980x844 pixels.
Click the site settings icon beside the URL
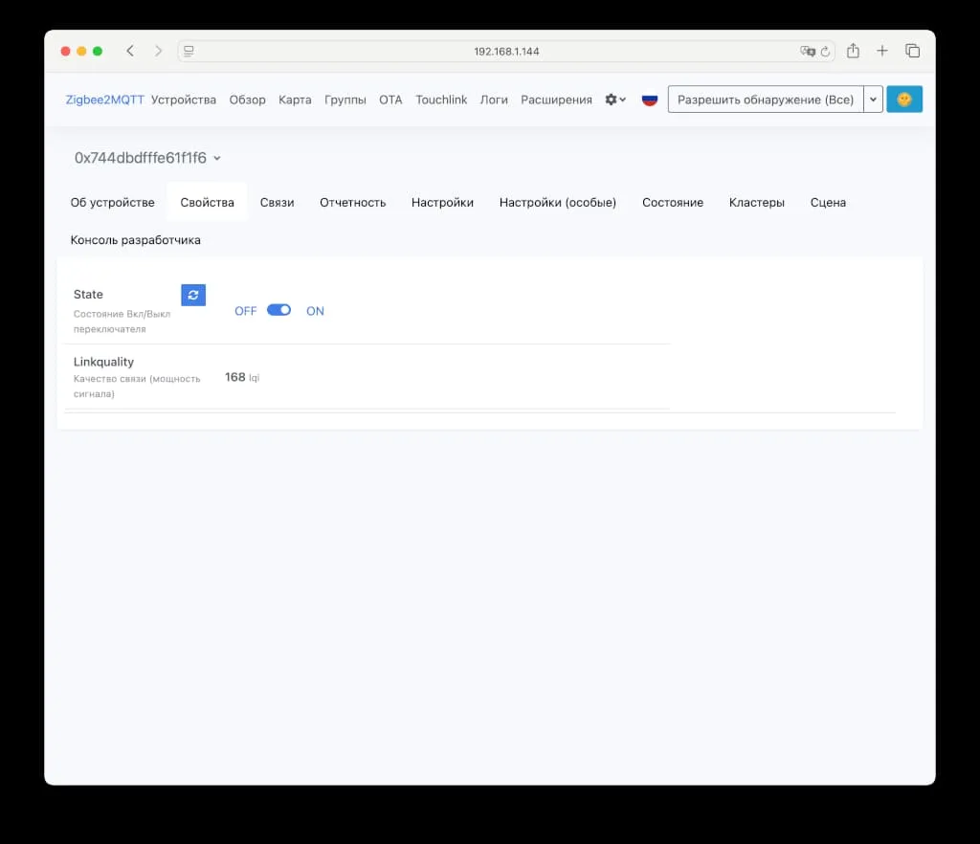189,52
